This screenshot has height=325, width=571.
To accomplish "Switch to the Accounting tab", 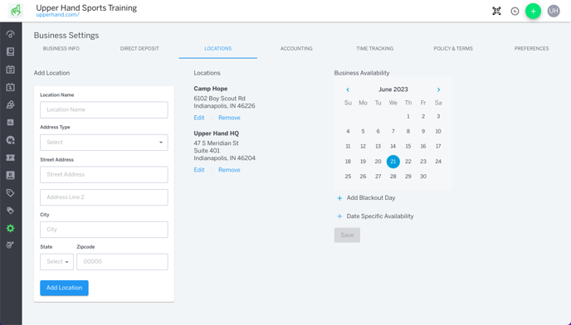I will pos(296,48).
